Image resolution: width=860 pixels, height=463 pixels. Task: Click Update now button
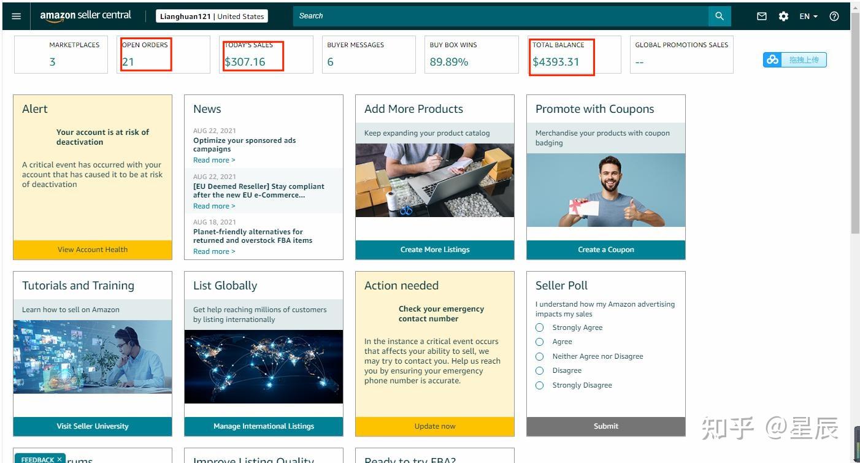tap(435, 426)
